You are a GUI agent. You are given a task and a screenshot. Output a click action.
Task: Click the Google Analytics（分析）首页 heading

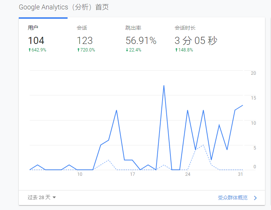pyautogui.click(x=64, y=8)
